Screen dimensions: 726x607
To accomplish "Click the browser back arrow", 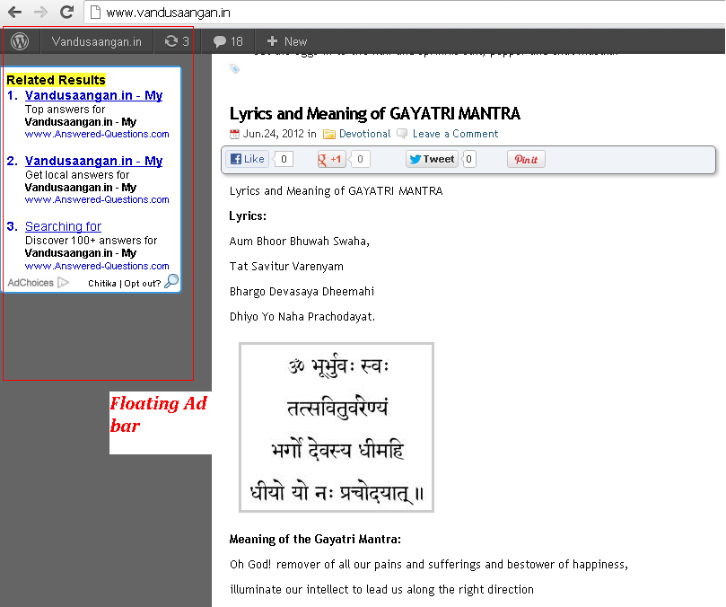I will click(x=15, y=12).
